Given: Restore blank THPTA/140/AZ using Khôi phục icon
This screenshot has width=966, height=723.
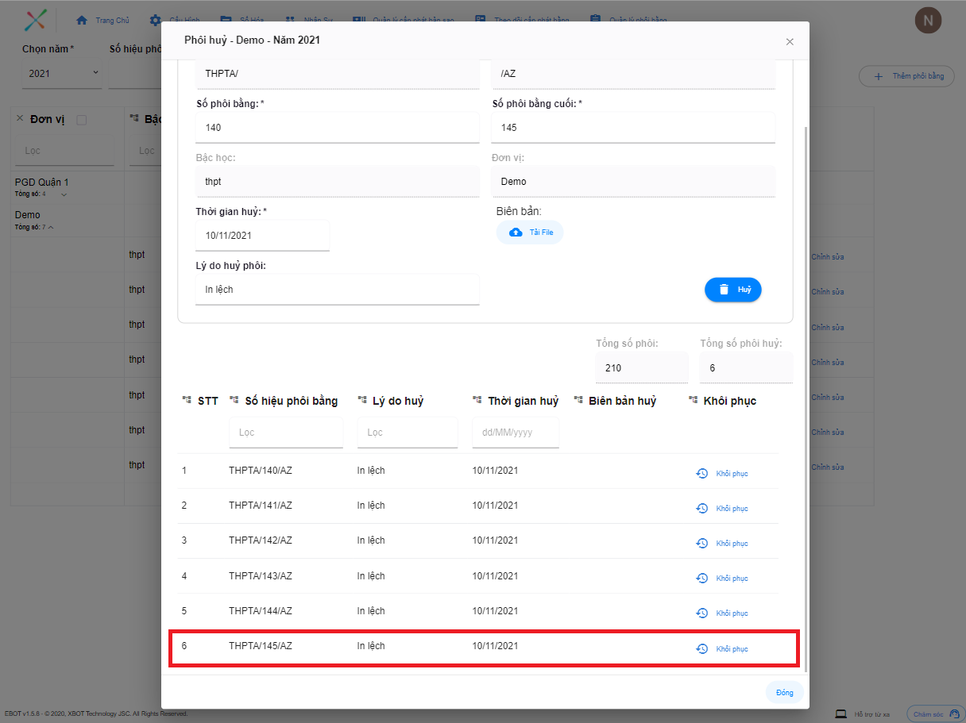Looking at the screenshot, I should click(701, 474).
